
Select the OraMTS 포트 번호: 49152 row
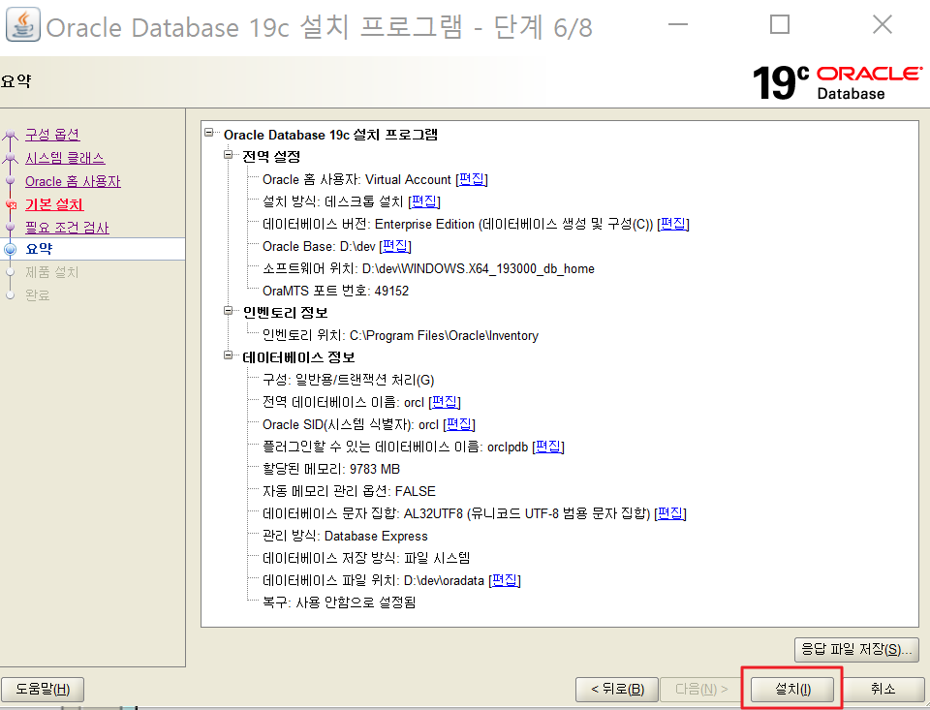point(336,291)
